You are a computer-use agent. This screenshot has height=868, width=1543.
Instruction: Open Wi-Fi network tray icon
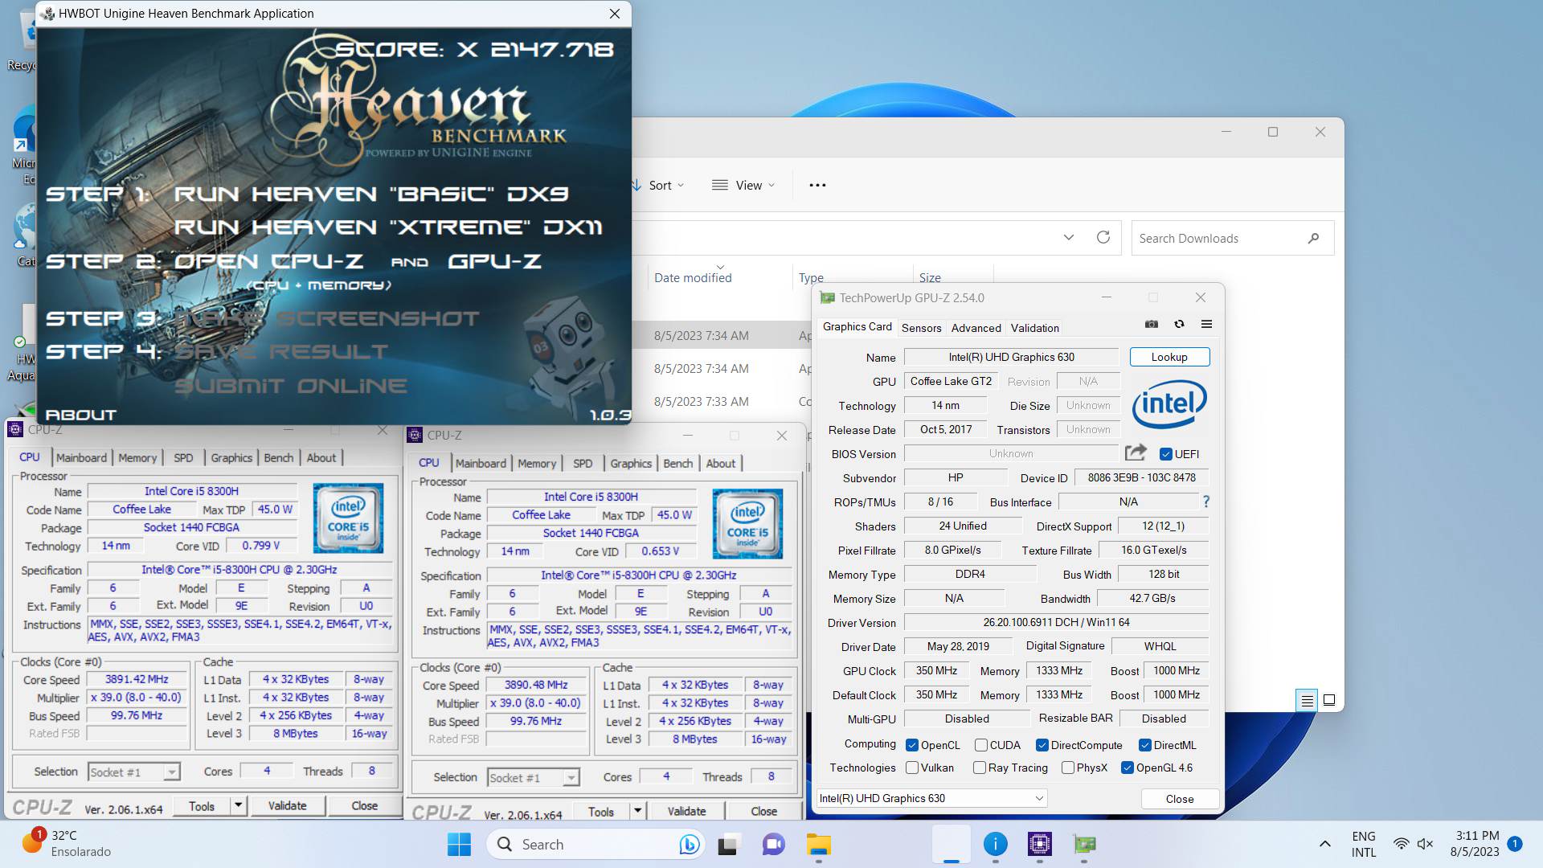click(x=1401, y=845)
